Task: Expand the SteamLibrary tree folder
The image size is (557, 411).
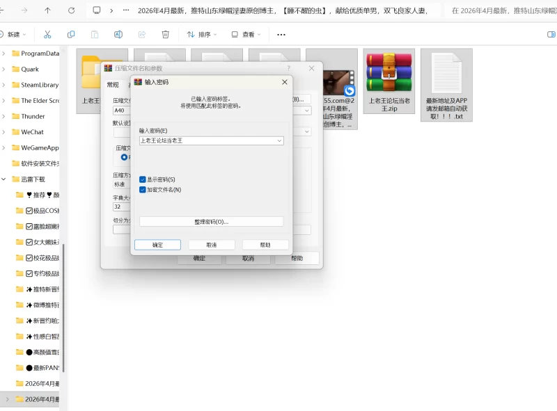Action: click(3, 85)
